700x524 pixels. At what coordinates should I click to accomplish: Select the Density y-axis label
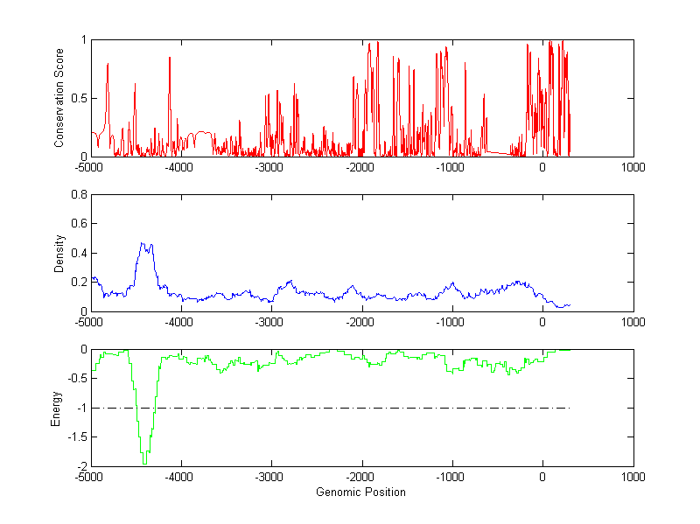click(x=59, y=252)
